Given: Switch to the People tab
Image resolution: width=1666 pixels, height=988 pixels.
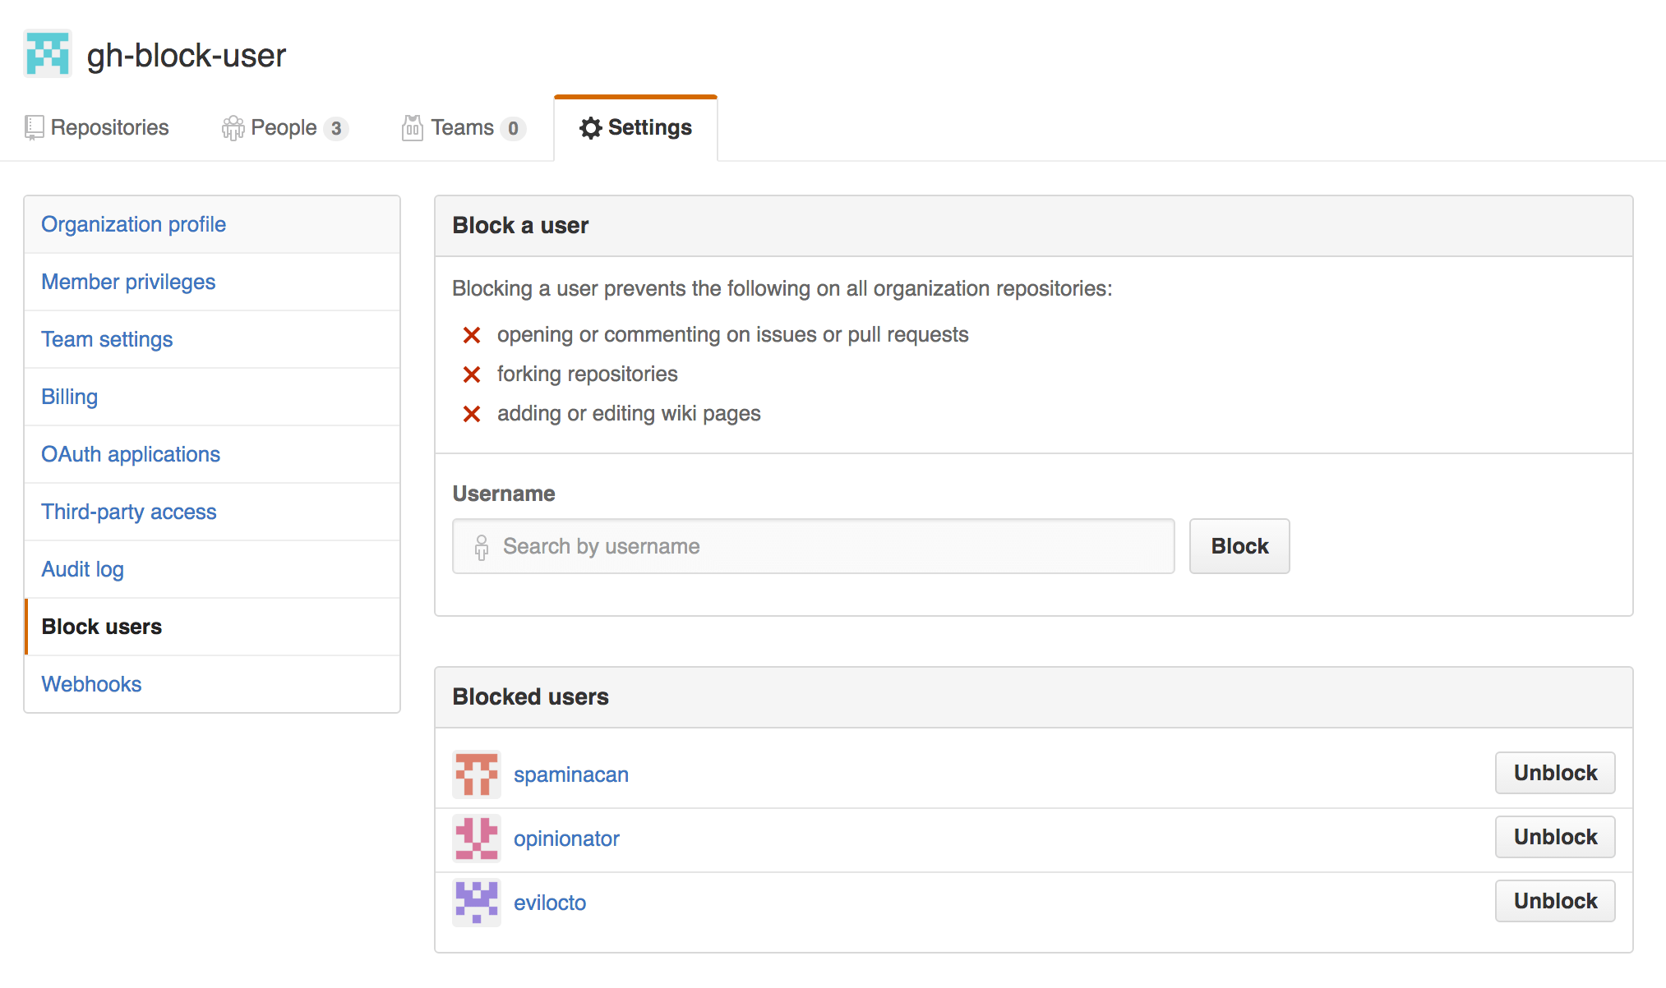Looking at the screenshot, I should pos(284,127).
